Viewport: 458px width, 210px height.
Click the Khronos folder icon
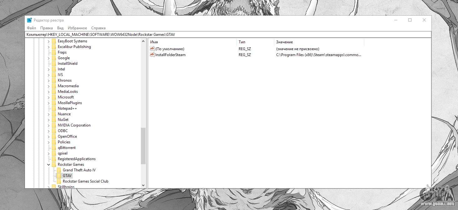pos(54,80)
